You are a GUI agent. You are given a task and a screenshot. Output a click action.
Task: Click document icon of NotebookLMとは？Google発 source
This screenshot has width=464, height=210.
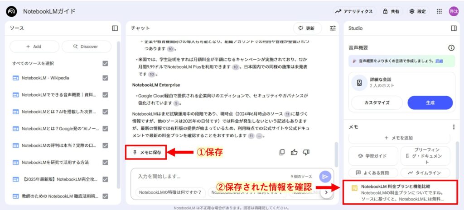(16, 129)
